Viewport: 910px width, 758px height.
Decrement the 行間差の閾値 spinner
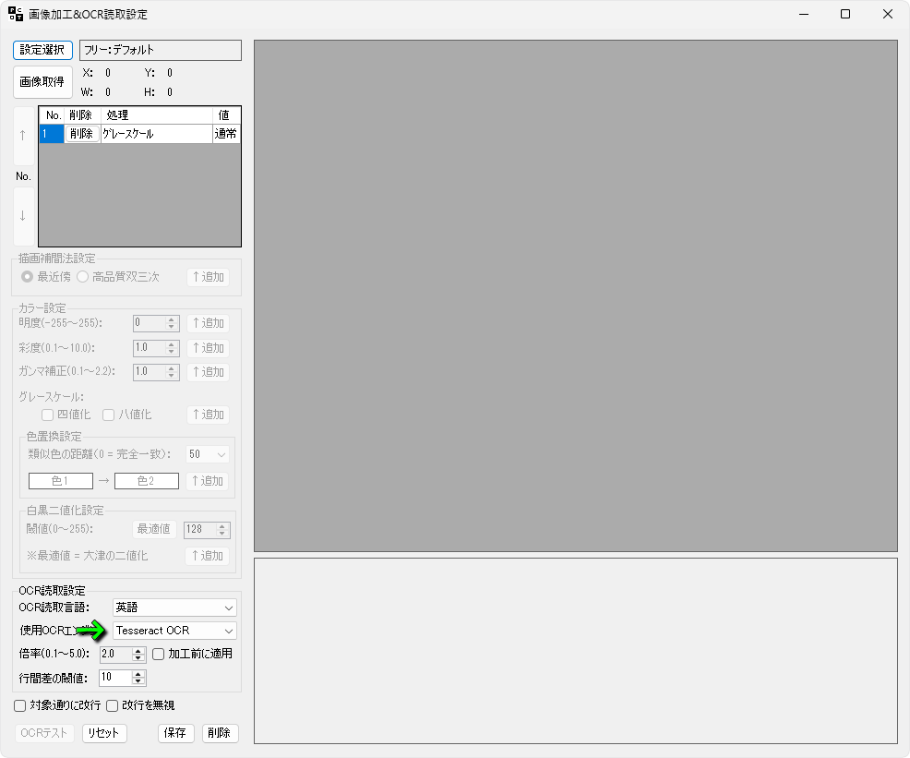point(138,681)
